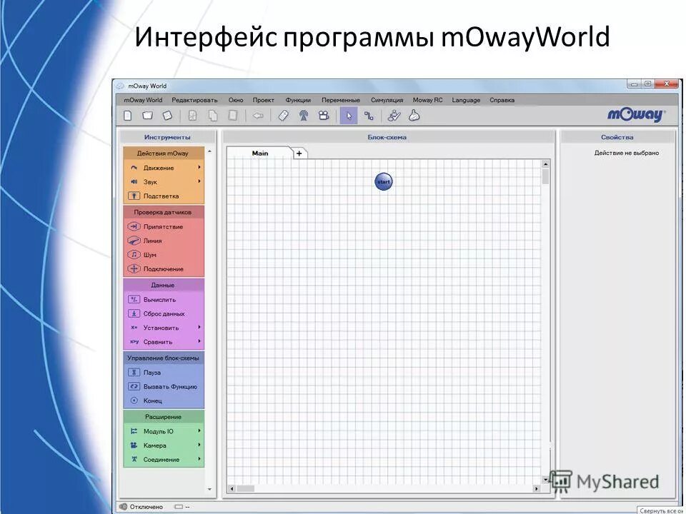Viewport: 686px width, 514px height.
Task: Add a new flowchart tab with plus
Action: (x=299, y=153)
